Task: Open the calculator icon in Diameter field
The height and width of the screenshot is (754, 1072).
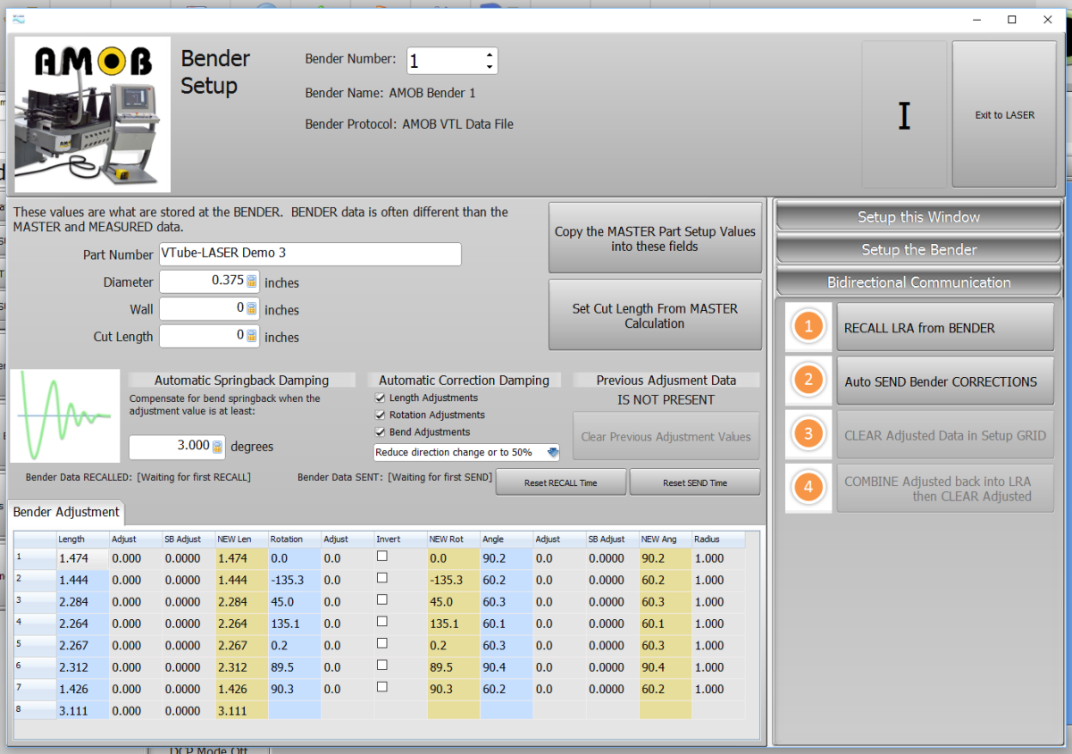Action: pyautogui.click(x=252, y=281)
